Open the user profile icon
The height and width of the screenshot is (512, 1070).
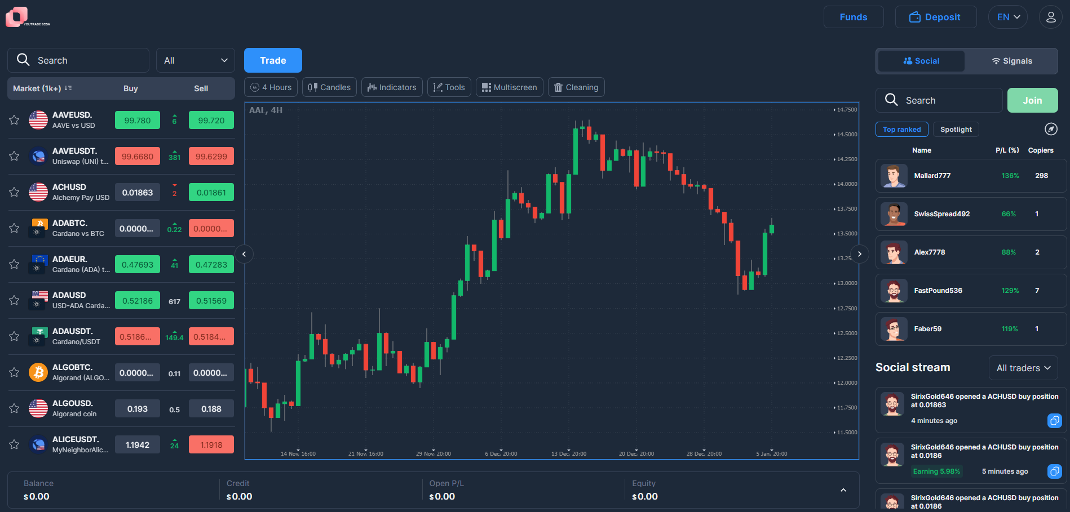[x=1051, y=17]
